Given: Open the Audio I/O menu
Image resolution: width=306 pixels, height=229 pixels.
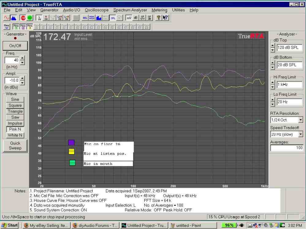Looking at the screenshot, I should pyautogui.click(x=71, y=10).
